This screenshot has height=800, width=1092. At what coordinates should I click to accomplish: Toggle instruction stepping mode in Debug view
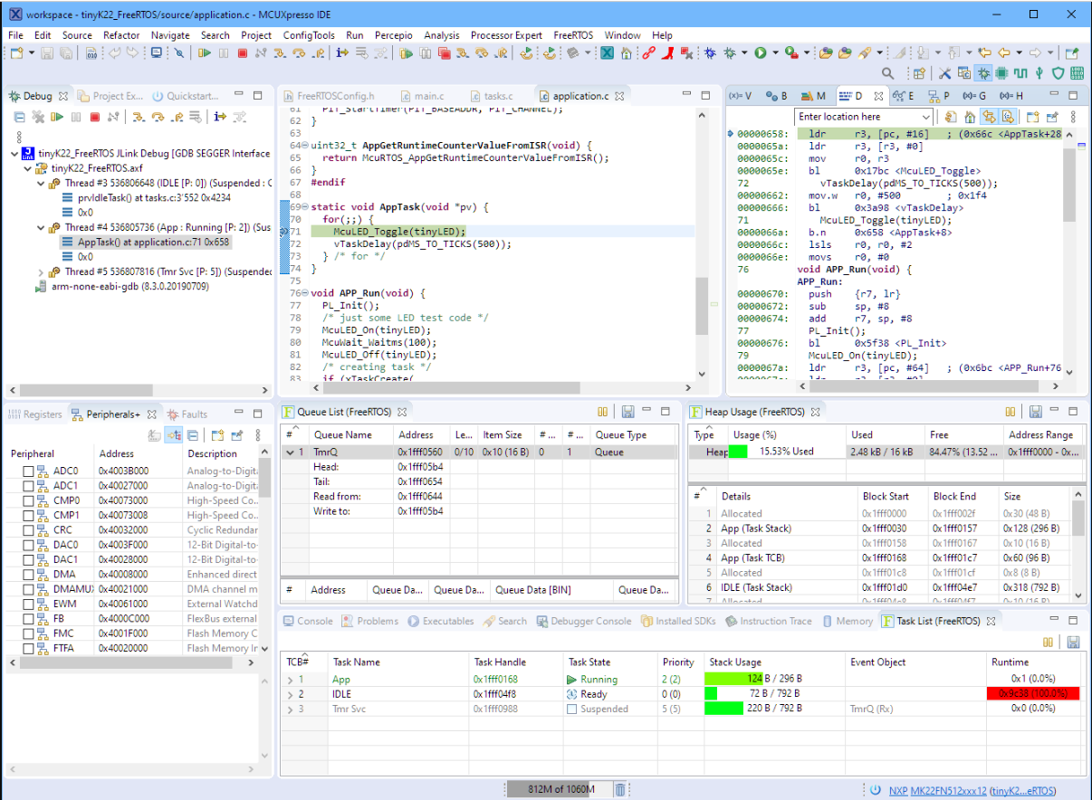(x=220, y=117)
